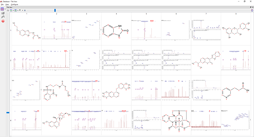Click the table layout icon in Tile View toolbar
The width and height of the screenshot is (254, 137).
click(x=11, y=10)
